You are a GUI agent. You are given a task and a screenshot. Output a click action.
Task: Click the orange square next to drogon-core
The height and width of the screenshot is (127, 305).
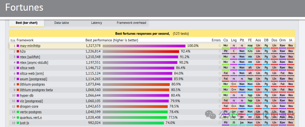[18, 107]
